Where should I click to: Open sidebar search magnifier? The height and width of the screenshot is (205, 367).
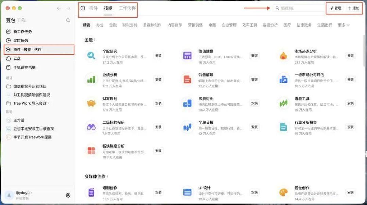[x=68, y=21]
